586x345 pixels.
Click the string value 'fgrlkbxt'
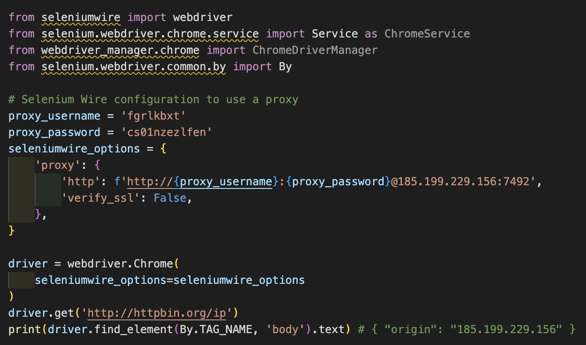pos(153,116)
